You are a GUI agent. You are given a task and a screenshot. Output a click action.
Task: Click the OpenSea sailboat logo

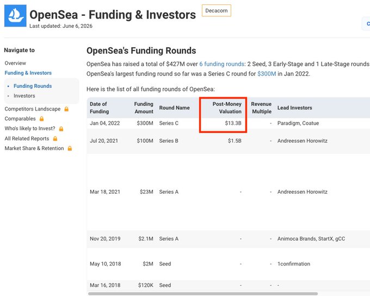pyautogui.click(x=15, y=16)
